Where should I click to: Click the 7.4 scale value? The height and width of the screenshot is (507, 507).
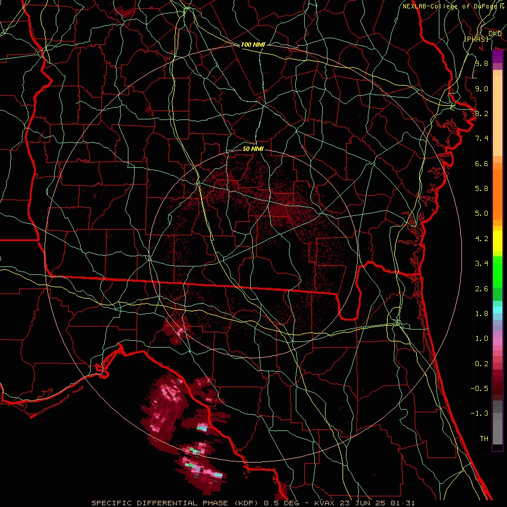pyautogui.click(x=482, y=139)
